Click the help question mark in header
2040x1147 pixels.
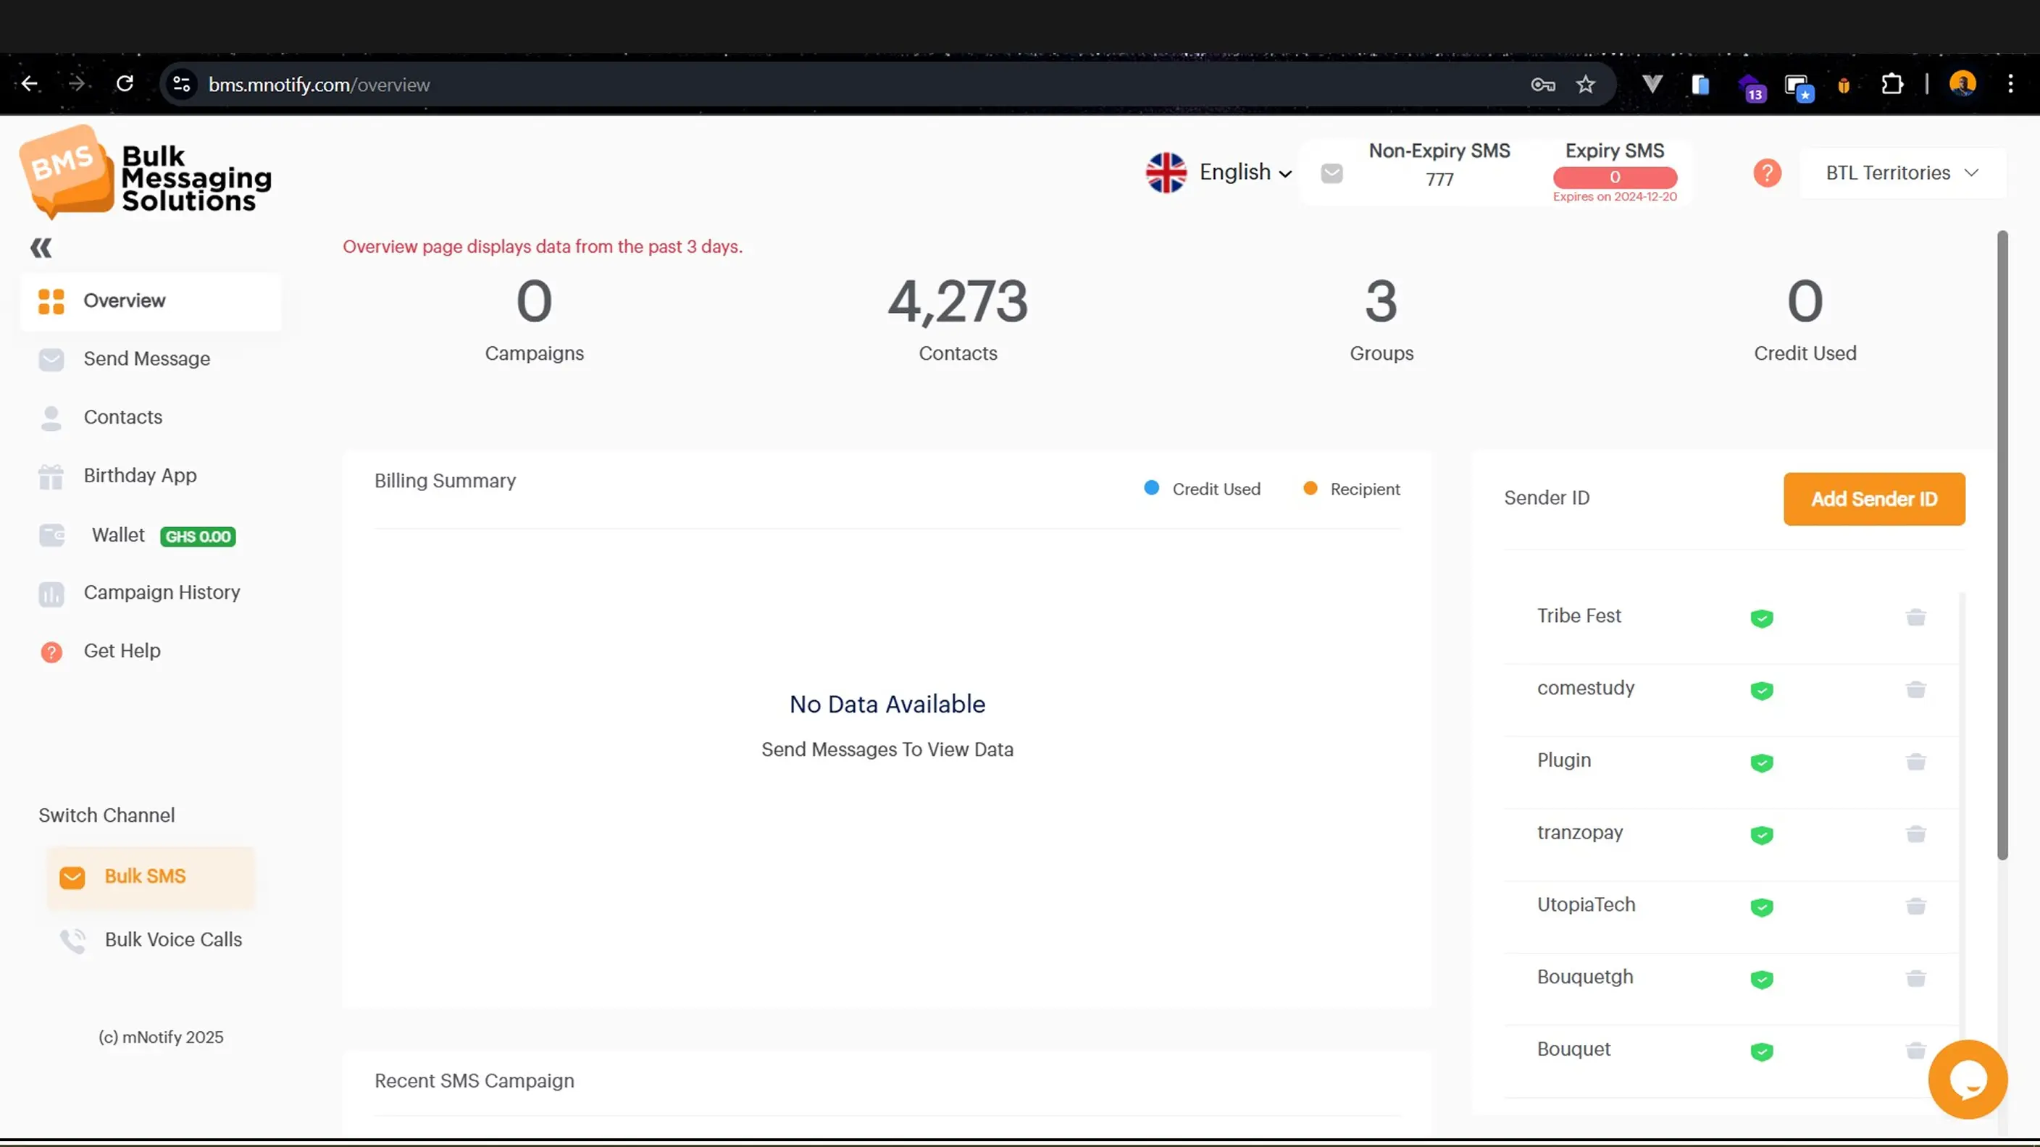click(1766, 172)
